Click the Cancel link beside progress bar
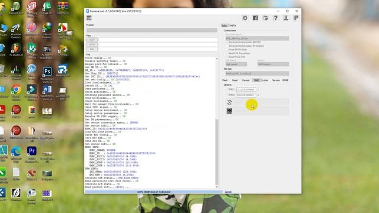The width and height of the screenshot is (379, 213). click(228, 192)
